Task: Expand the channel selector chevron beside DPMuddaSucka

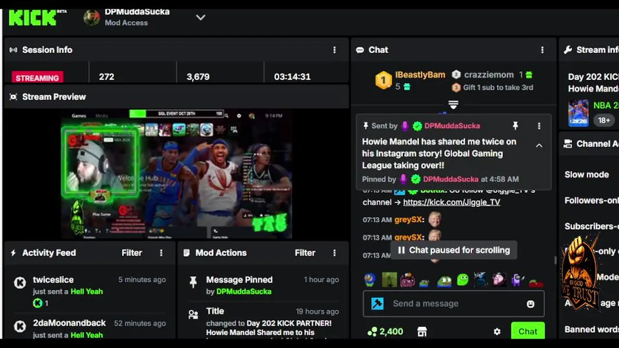Action: coord(200,17)
